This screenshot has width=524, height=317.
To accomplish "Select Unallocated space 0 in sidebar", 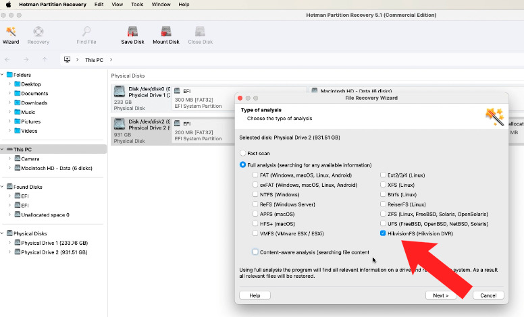I will click(x=42, y=215).
